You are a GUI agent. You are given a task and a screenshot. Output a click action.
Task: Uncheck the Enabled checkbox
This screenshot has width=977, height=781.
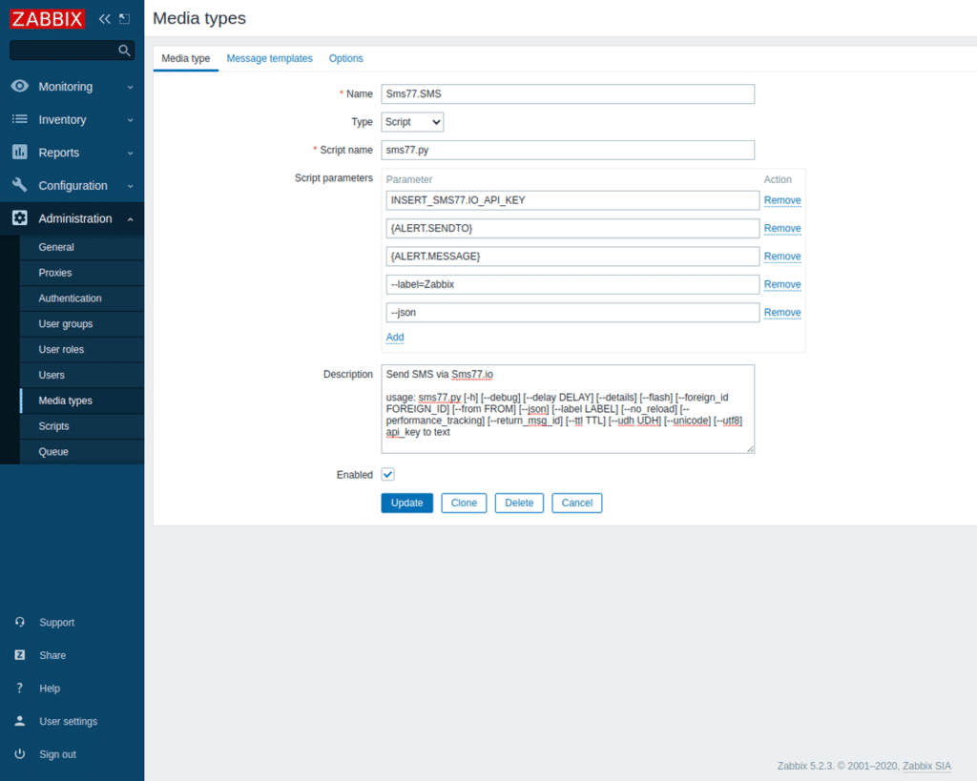387,474
